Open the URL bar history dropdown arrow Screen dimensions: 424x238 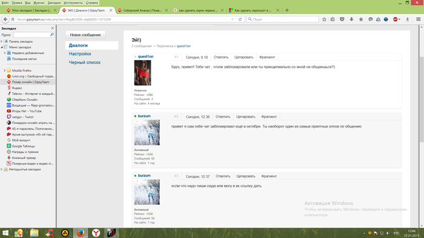pos(232,19)
